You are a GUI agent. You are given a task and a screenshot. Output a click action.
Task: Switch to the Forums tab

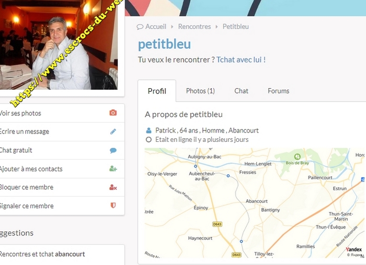[x=279, y=91]
